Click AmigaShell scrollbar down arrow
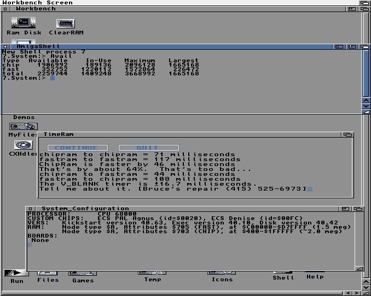 pos(366,106)
